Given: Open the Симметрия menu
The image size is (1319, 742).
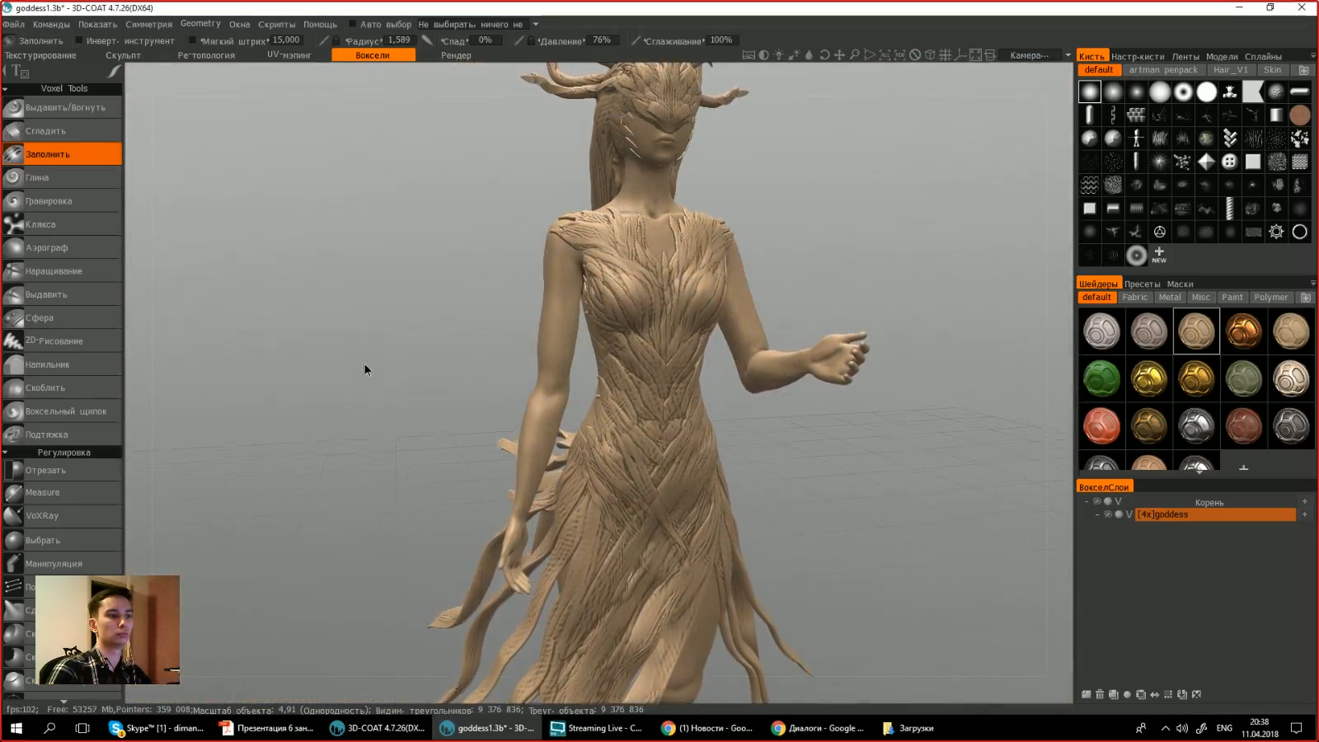Looking at the screenshot, I should pyautogui.click(x=149, y=25).
